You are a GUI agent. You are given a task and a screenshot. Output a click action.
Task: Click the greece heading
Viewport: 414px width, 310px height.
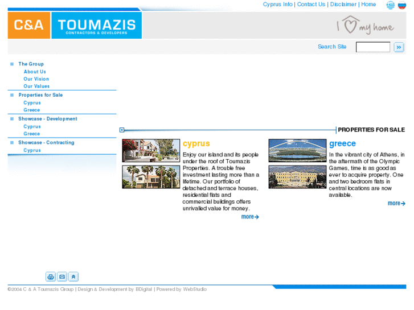coord(342,143)
